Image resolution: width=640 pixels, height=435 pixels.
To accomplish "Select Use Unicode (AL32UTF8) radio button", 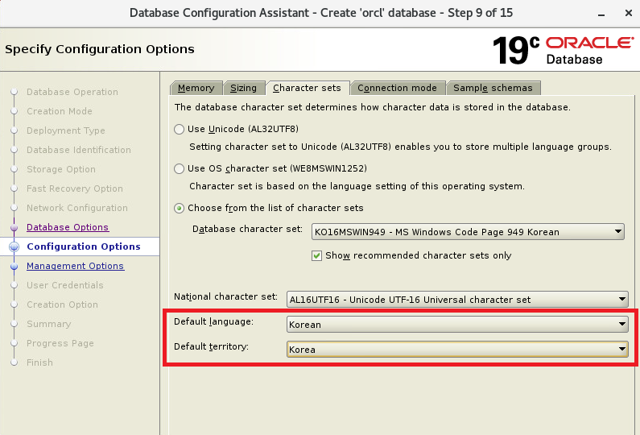I will (179, 129).
